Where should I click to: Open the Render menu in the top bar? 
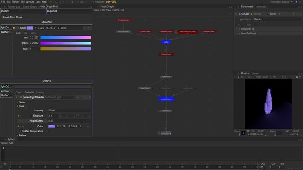point(16,2)
